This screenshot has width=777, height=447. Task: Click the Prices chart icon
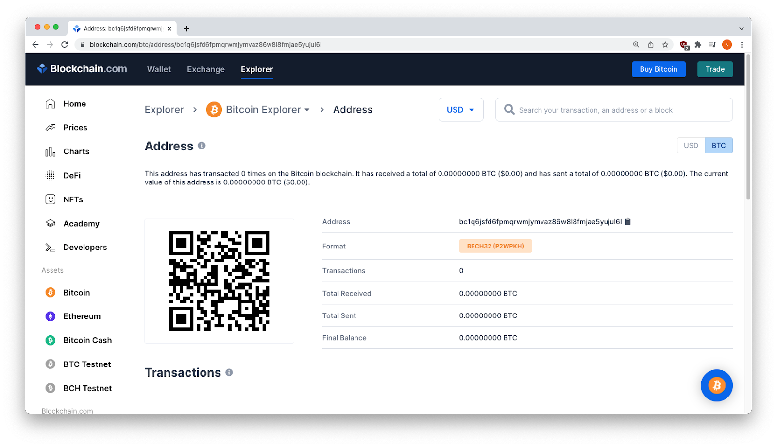click(51, 127)
